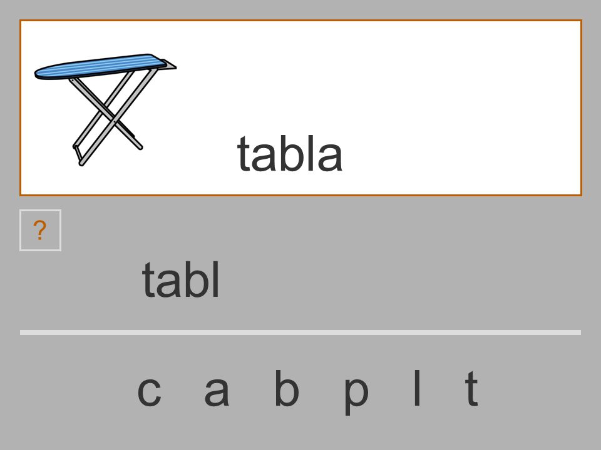Image resolution: width=601 pixels, height=450 pixels.
Task: Pick the letter tile "b" in the bottom row
Action: pyautogui.click(x=287, y=387)
